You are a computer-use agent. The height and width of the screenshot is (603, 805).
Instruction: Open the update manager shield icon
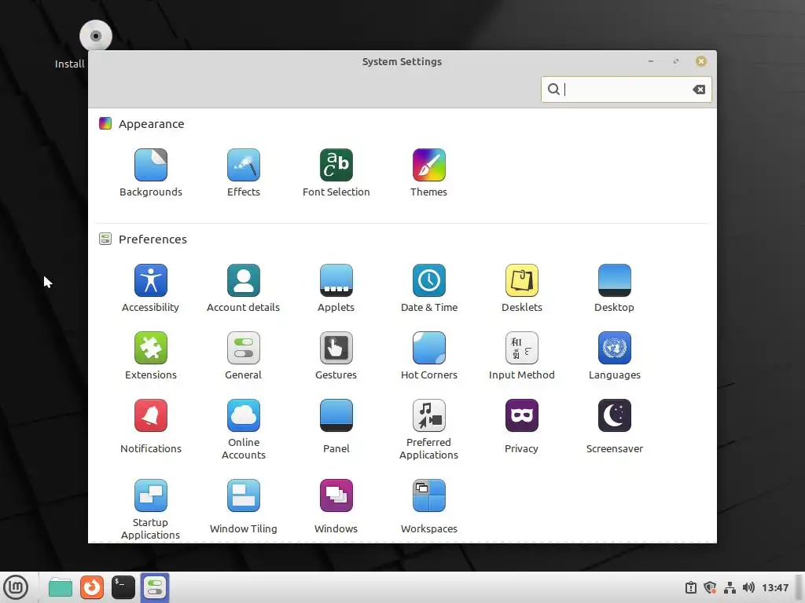710,587
